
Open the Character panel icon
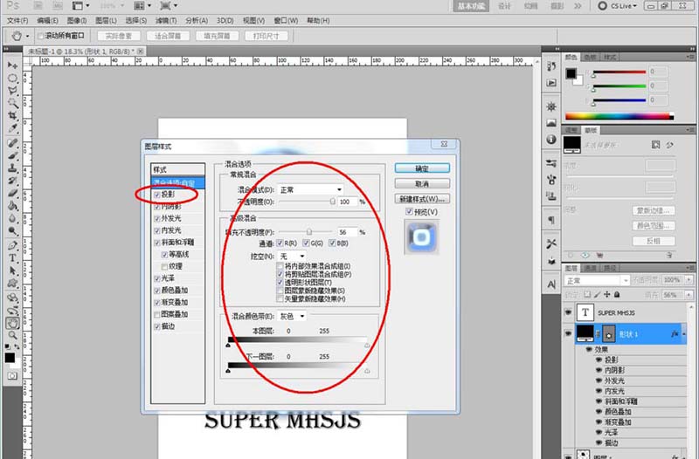coord(551,284)
